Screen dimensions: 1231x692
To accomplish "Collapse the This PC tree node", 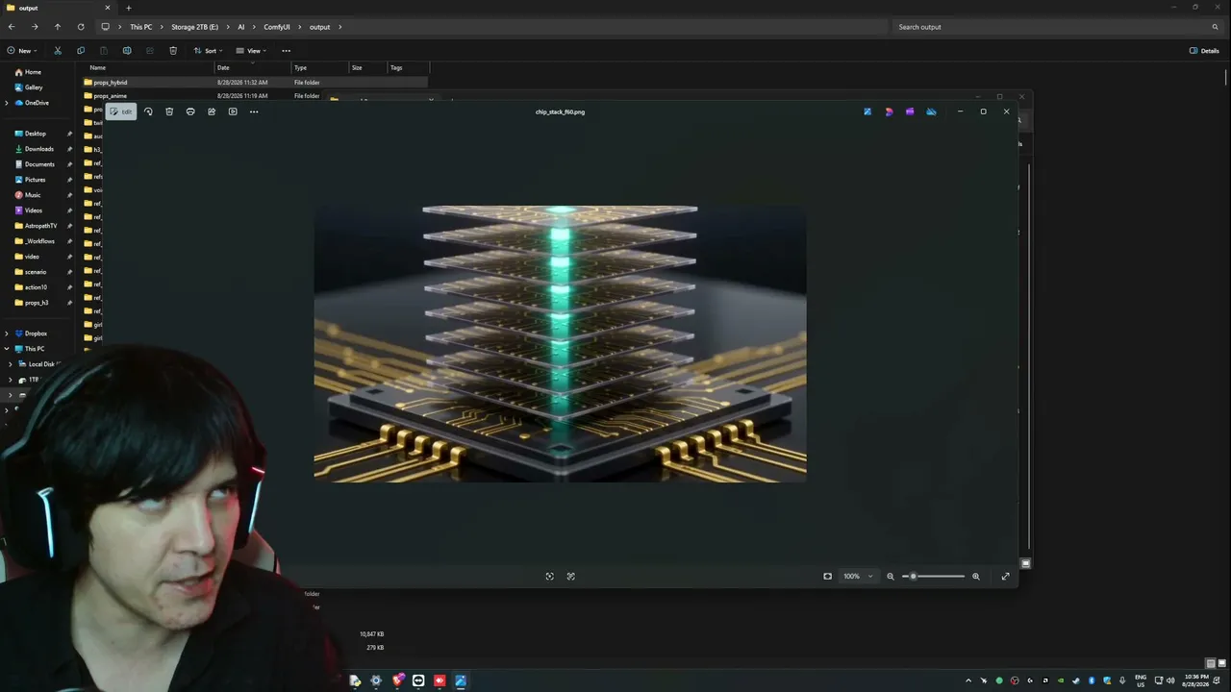I will click(x=7, y=349).
